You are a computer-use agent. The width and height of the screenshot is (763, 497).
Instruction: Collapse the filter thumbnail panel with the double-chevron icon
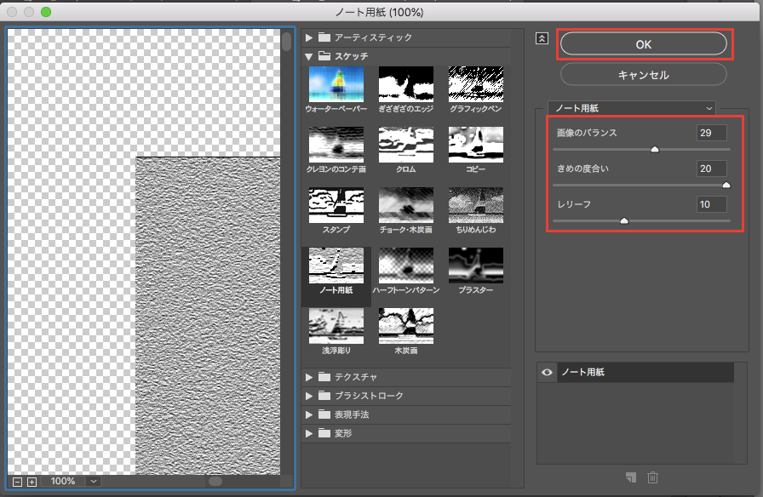(541, 38)
